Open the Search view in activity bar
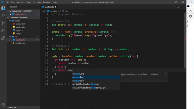 point(3,15)
